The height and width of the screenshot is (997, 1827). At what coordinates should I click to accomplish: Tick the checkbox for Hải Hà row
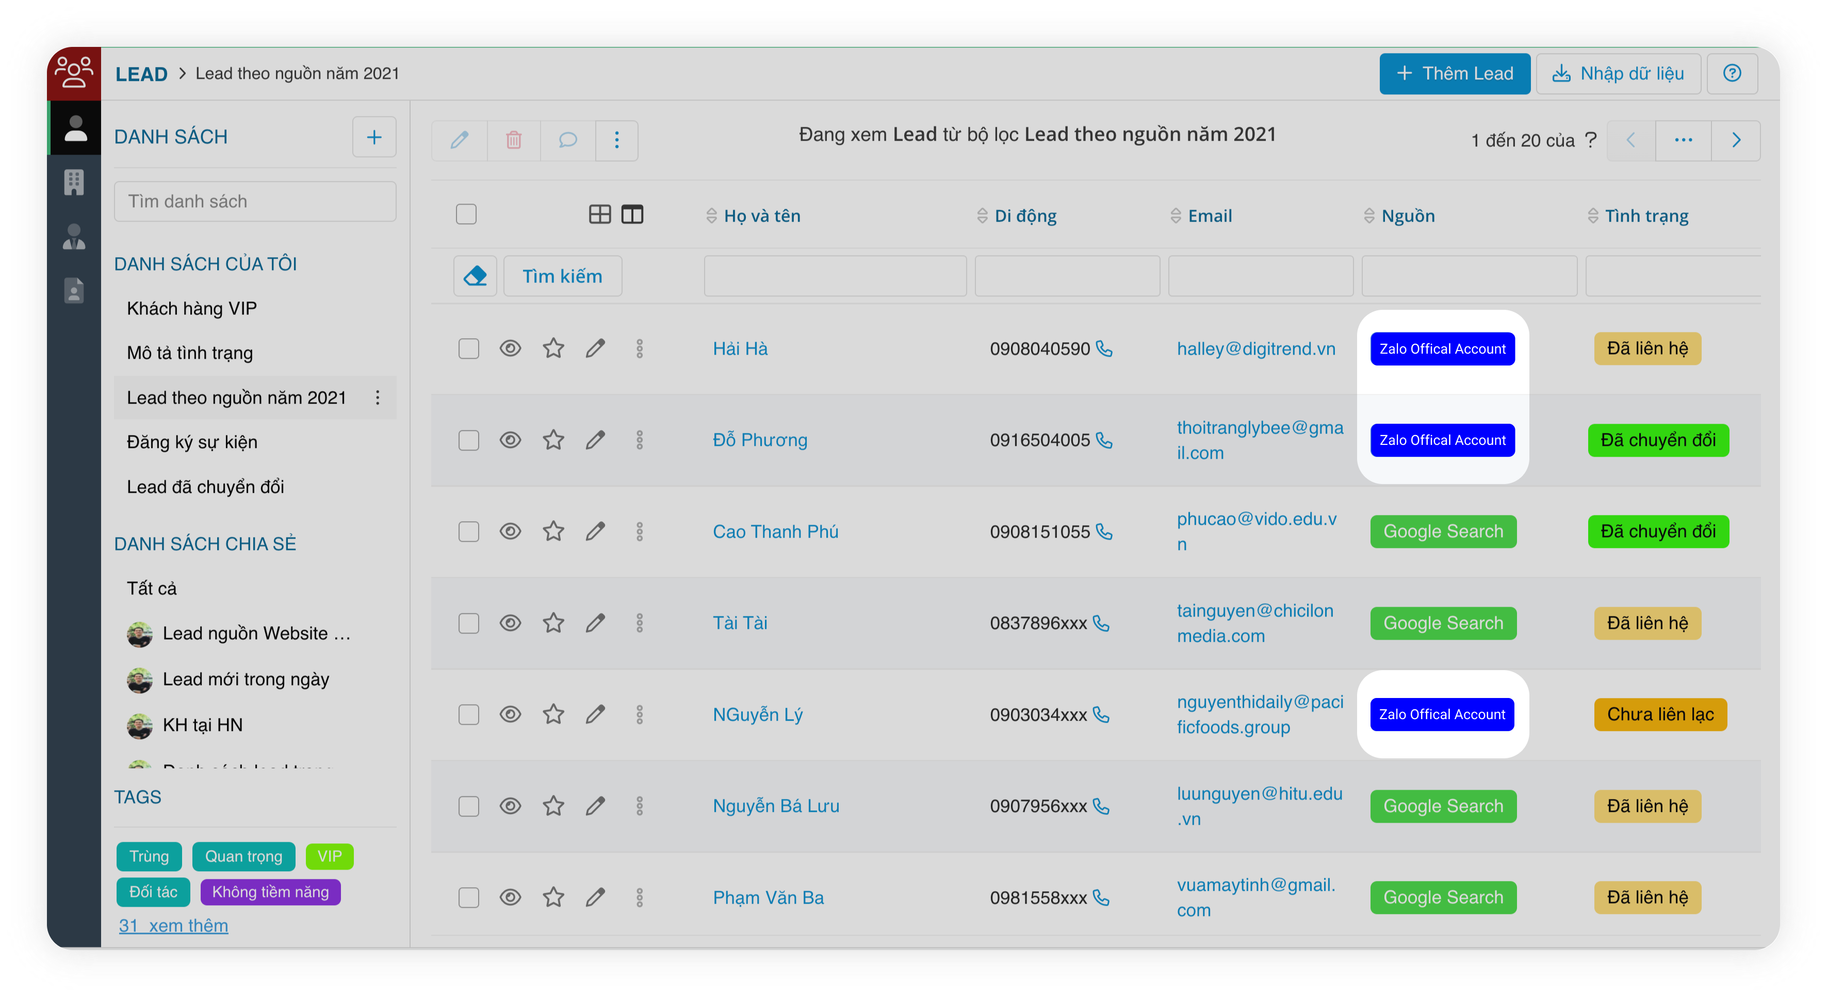point(468,348)
